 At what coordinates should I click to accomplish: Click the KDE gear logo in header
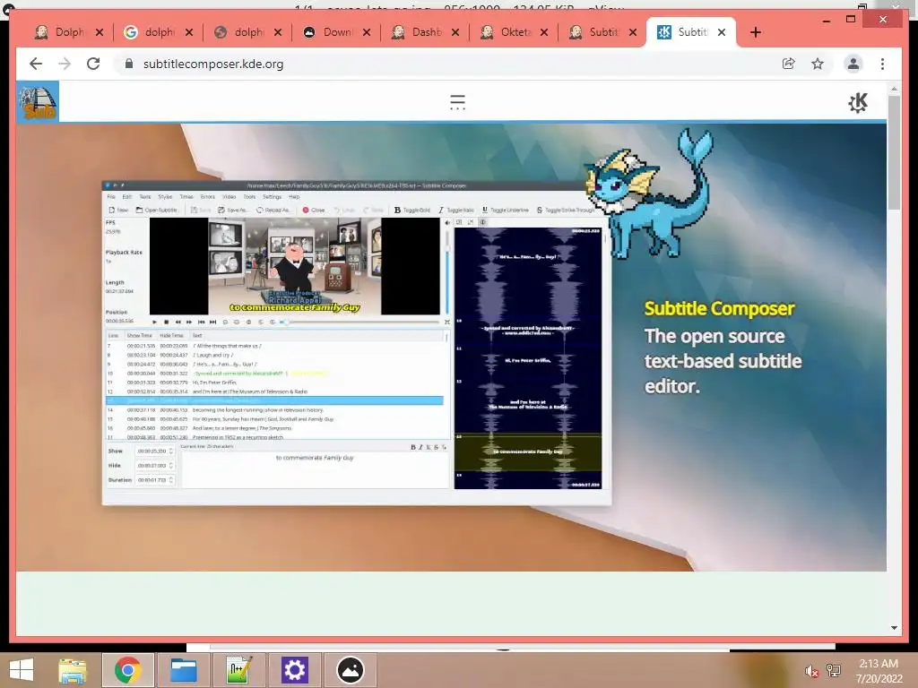point(858,103)
